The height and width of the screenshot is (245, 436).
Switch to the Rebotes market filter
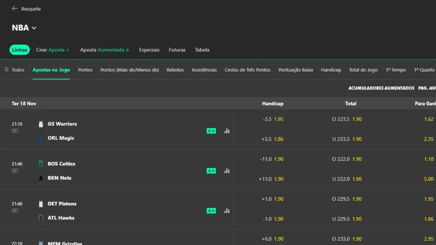click(175, 69)
